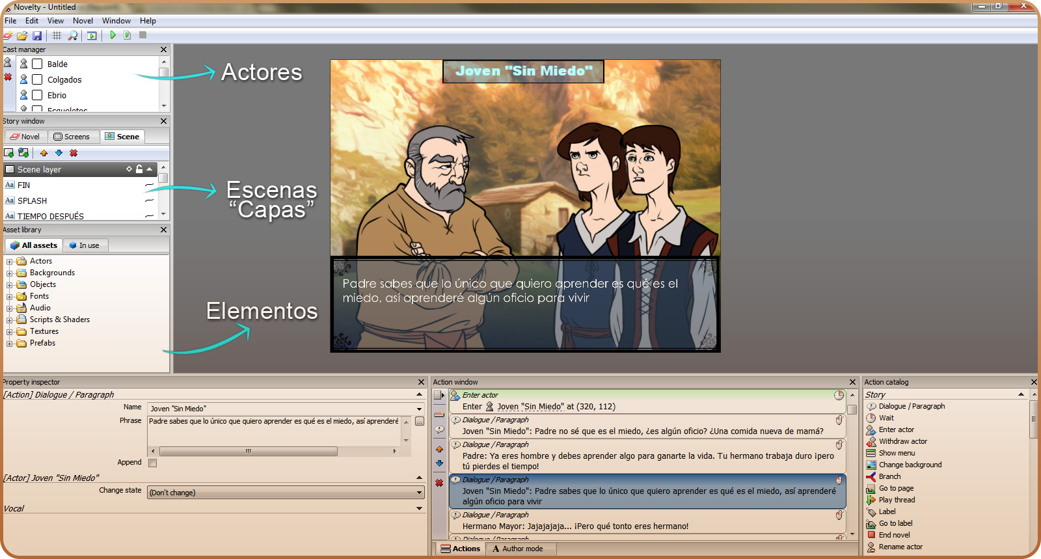Open the Window menu

[x=116, y=21]
